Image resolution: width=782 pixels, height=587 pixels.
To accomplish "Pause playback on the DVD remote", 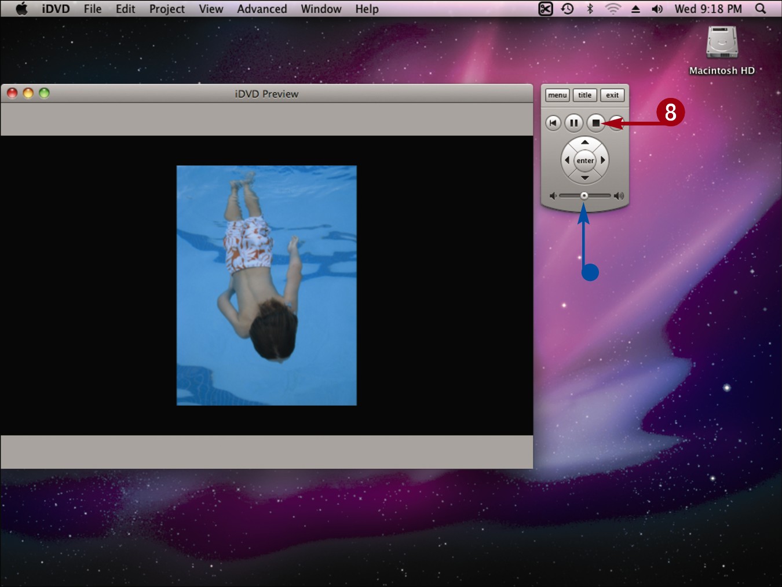I will click(x=573, y=123).
